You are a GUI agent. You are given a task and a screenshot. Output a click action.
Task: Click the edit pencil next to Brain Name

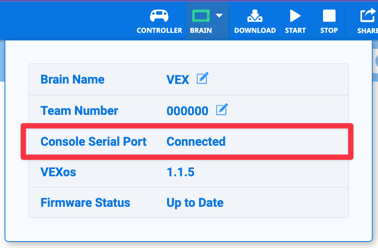pyautogui.click(x=202, y=78)
